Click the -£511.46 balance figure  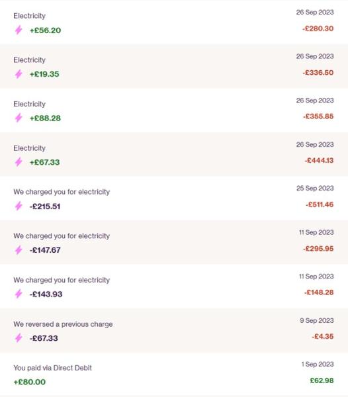pos(320,204)
